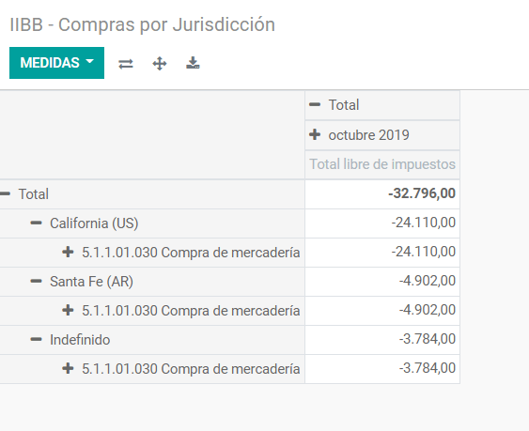529x431 pixels.
Task: Open the MEDIDAS dropdown
Action: [x=56, y=63]
